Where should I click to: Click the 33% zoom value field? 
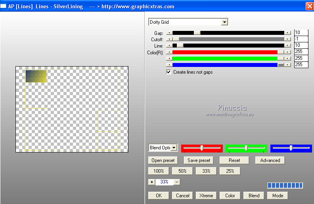[165, 182]
